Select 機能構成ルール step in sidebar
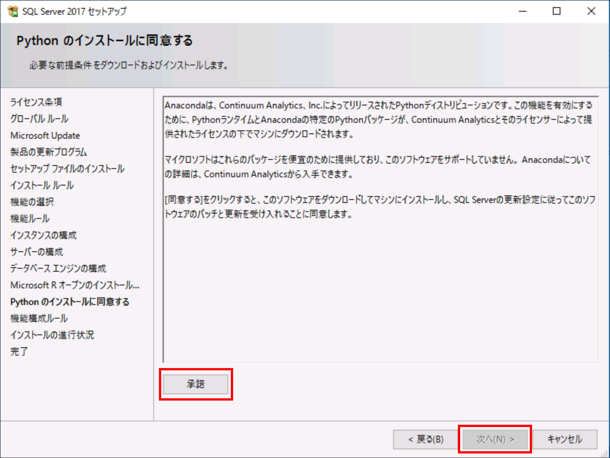This screenshot has height=458, width=610. [39, 318]
